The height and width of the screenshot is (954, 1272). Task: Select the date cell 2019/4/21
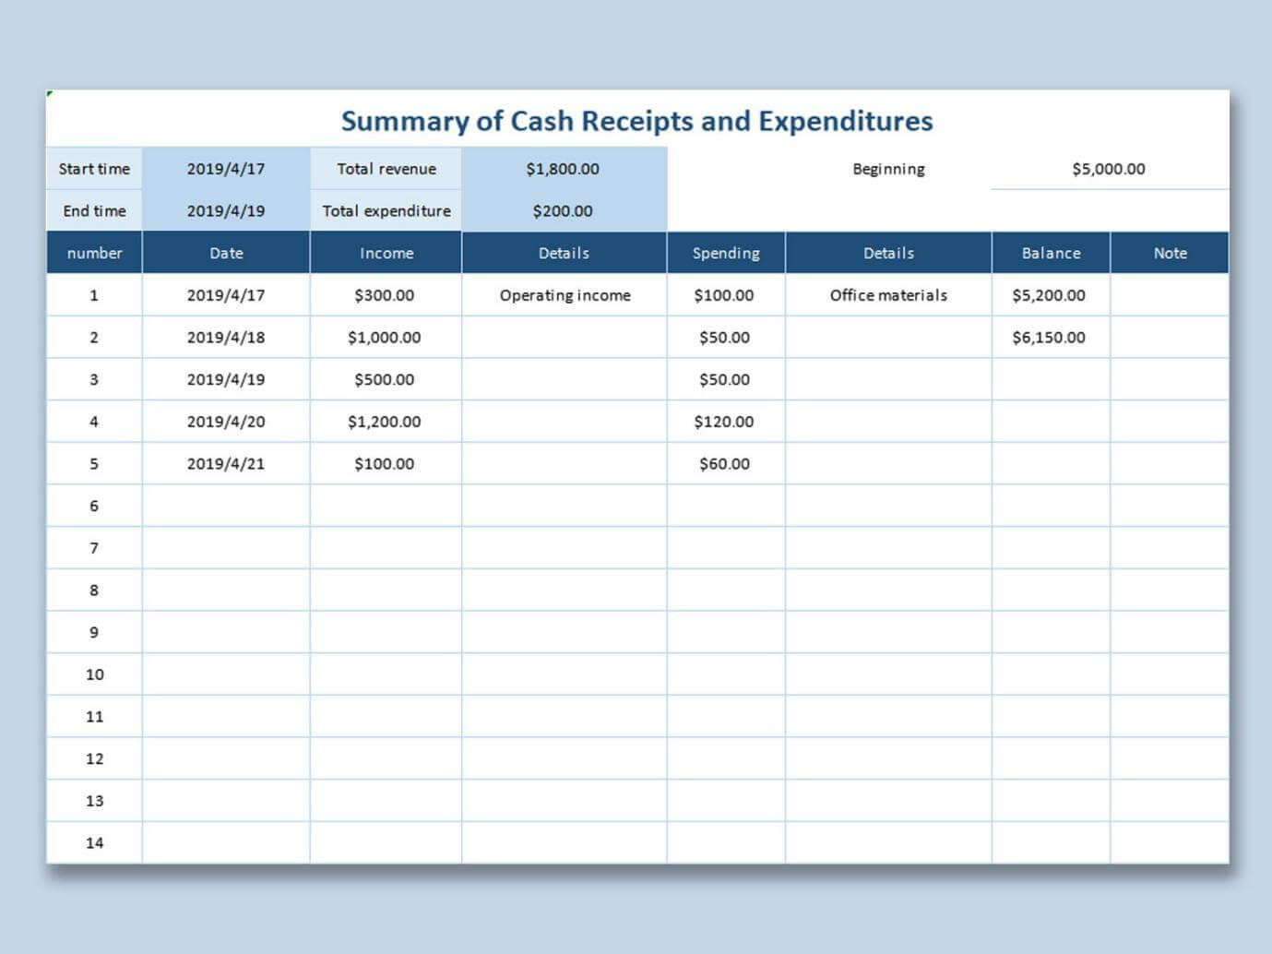coord(225,463)
